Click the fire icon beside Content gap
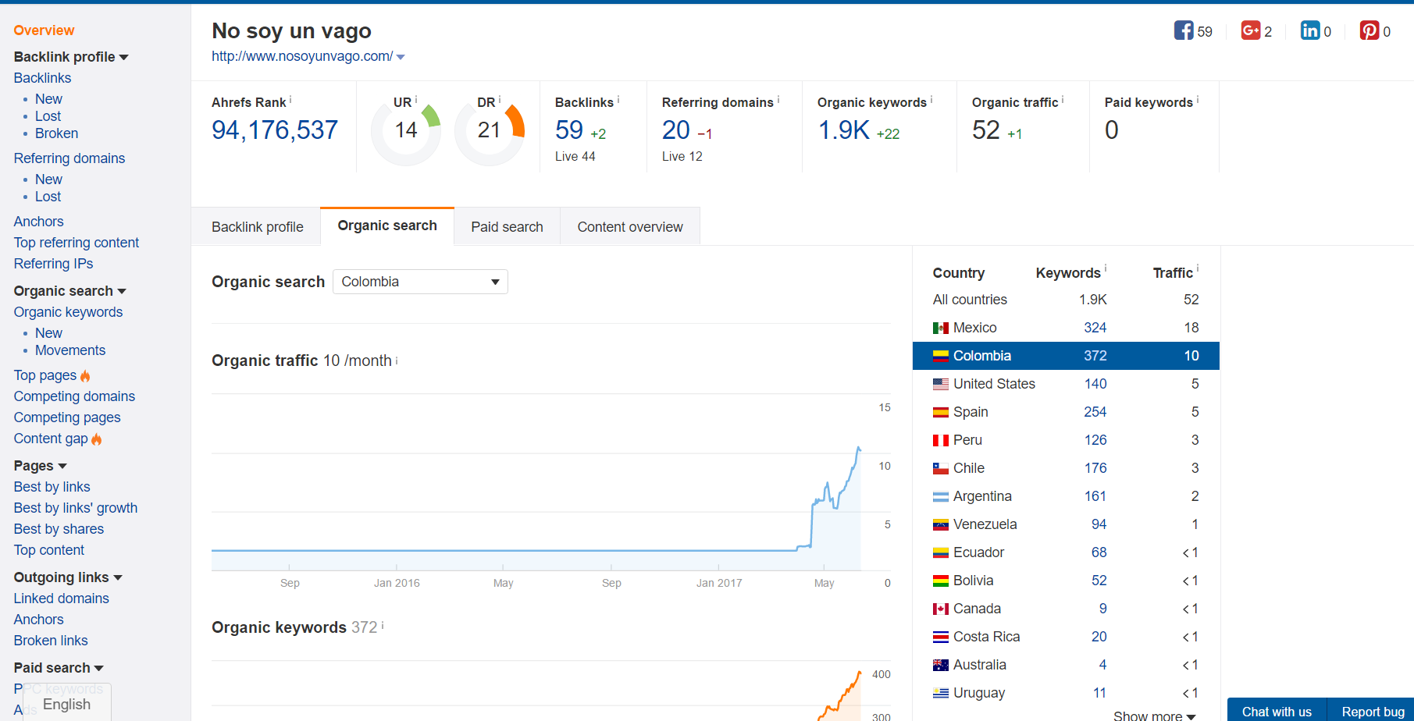The image size is (1414, 721). click(x=97, y=439)
